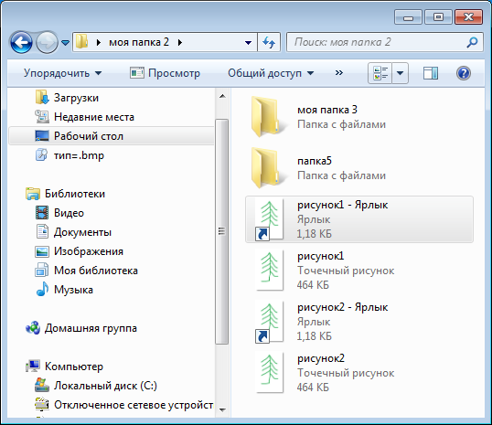Click the Отключенное сетевое устройство icon
This screenshot has width=492, height=425.
[x=42, y=405]
